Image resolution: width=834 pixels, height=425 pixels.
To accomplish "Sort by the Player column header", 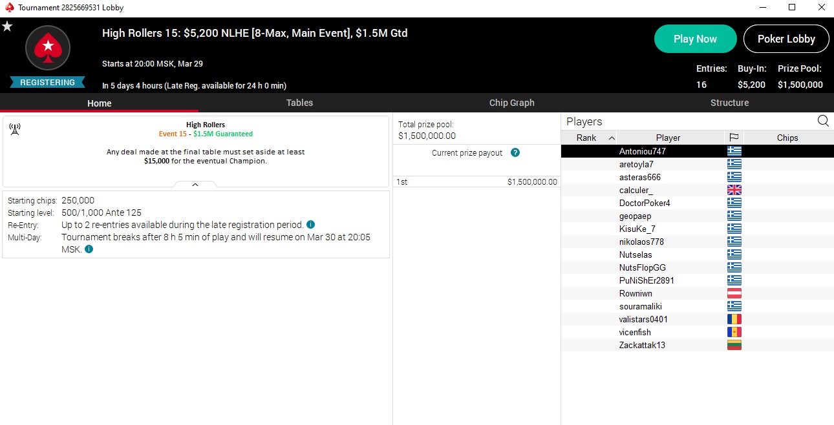I will tap(668, 138).
